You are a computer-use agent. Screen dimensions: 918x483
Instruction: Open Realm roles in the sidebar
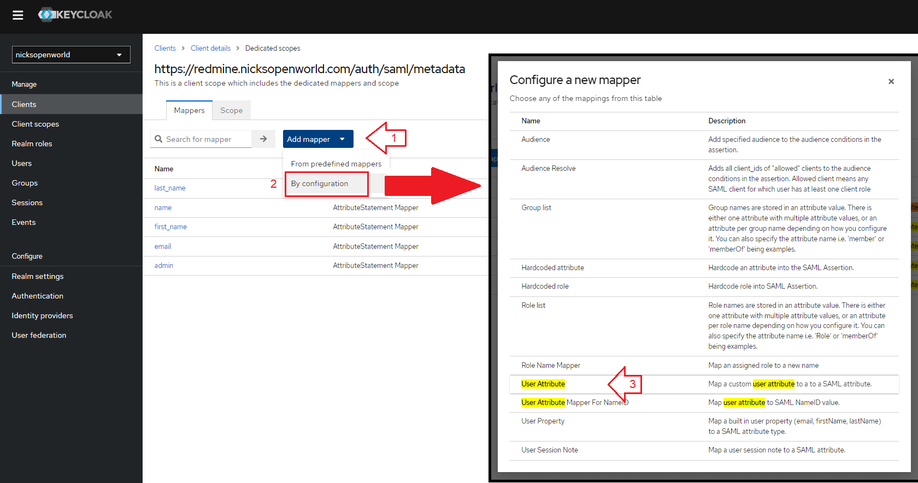pos(71,144)
